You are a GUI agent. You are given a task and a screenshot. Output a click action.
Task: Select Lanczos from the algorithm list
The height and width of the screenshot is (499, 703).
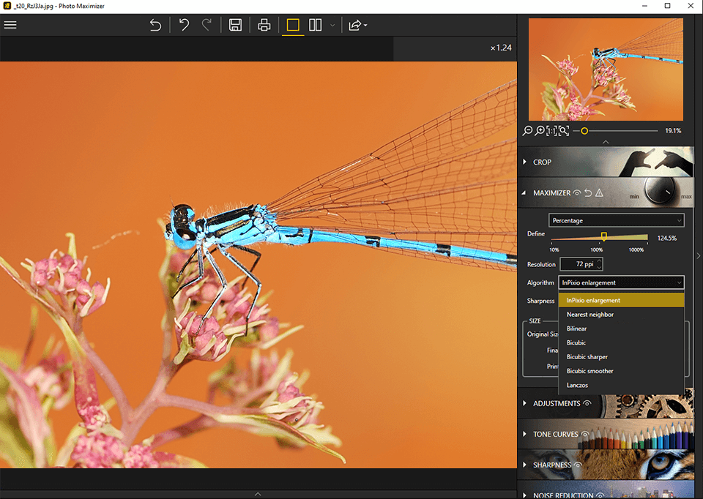point(577,385)
